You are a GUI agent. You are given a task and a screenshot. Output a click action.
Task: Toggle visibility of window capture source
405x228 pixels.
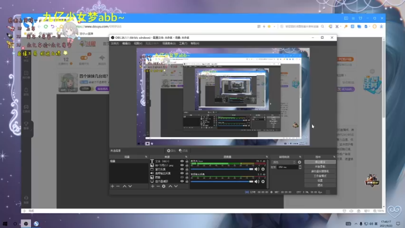click(x=182, y=169)
